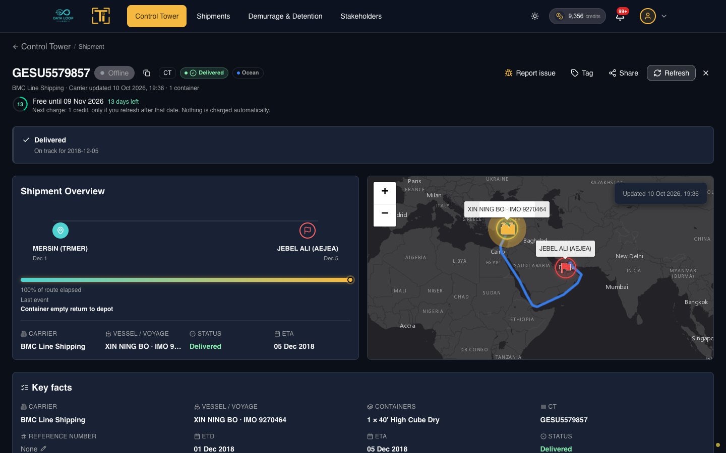Click the Offline status badge
The image size is (726, 453).
pyautogui.click(x=114, y=73)
